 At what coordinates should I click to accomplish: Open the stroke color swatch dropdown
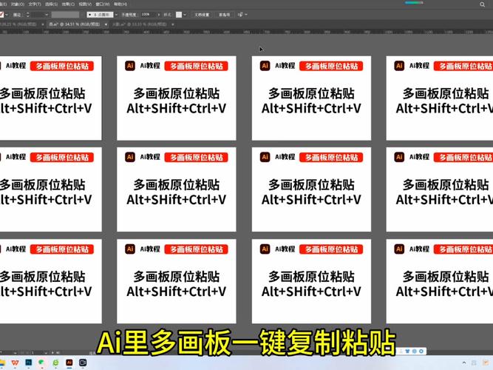tap(7, 15)
